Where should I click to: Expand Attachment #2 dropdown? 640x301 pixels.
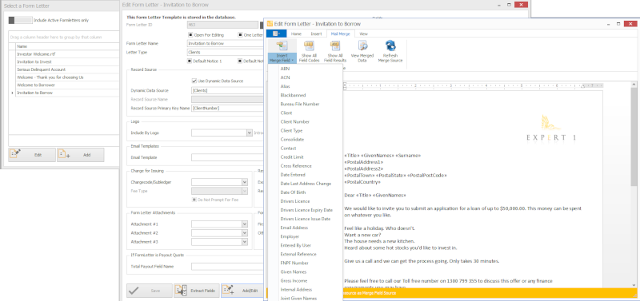[245, 233]
